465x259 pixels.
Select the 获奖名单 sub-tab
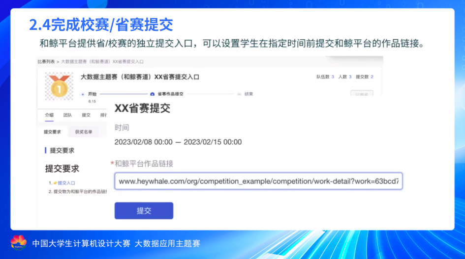tap(83, 132)
